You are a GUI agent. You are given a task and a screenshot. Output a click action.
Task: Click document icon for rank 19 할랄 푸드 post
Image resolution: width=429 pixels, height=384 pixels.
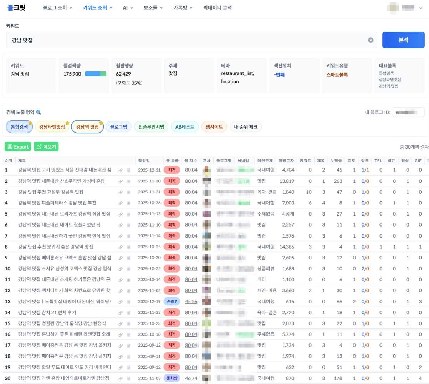[129, 368]
